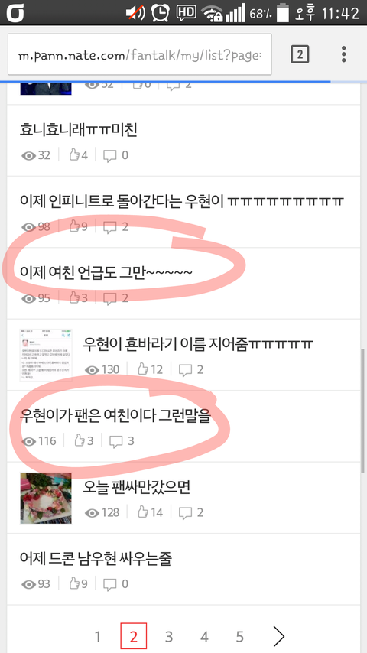Tap the thumbs-up icon with 14 likes
This screenshot has height=653, width=367.
coord(143,512)
